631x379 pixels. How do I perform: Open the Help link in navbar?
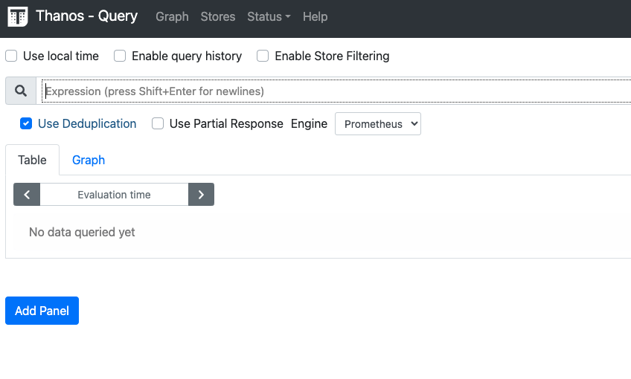point(315,16)
